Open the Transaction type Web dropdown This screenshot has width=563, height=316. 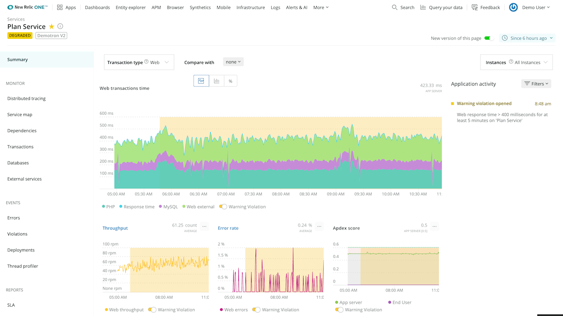click(x=139, y=62)
